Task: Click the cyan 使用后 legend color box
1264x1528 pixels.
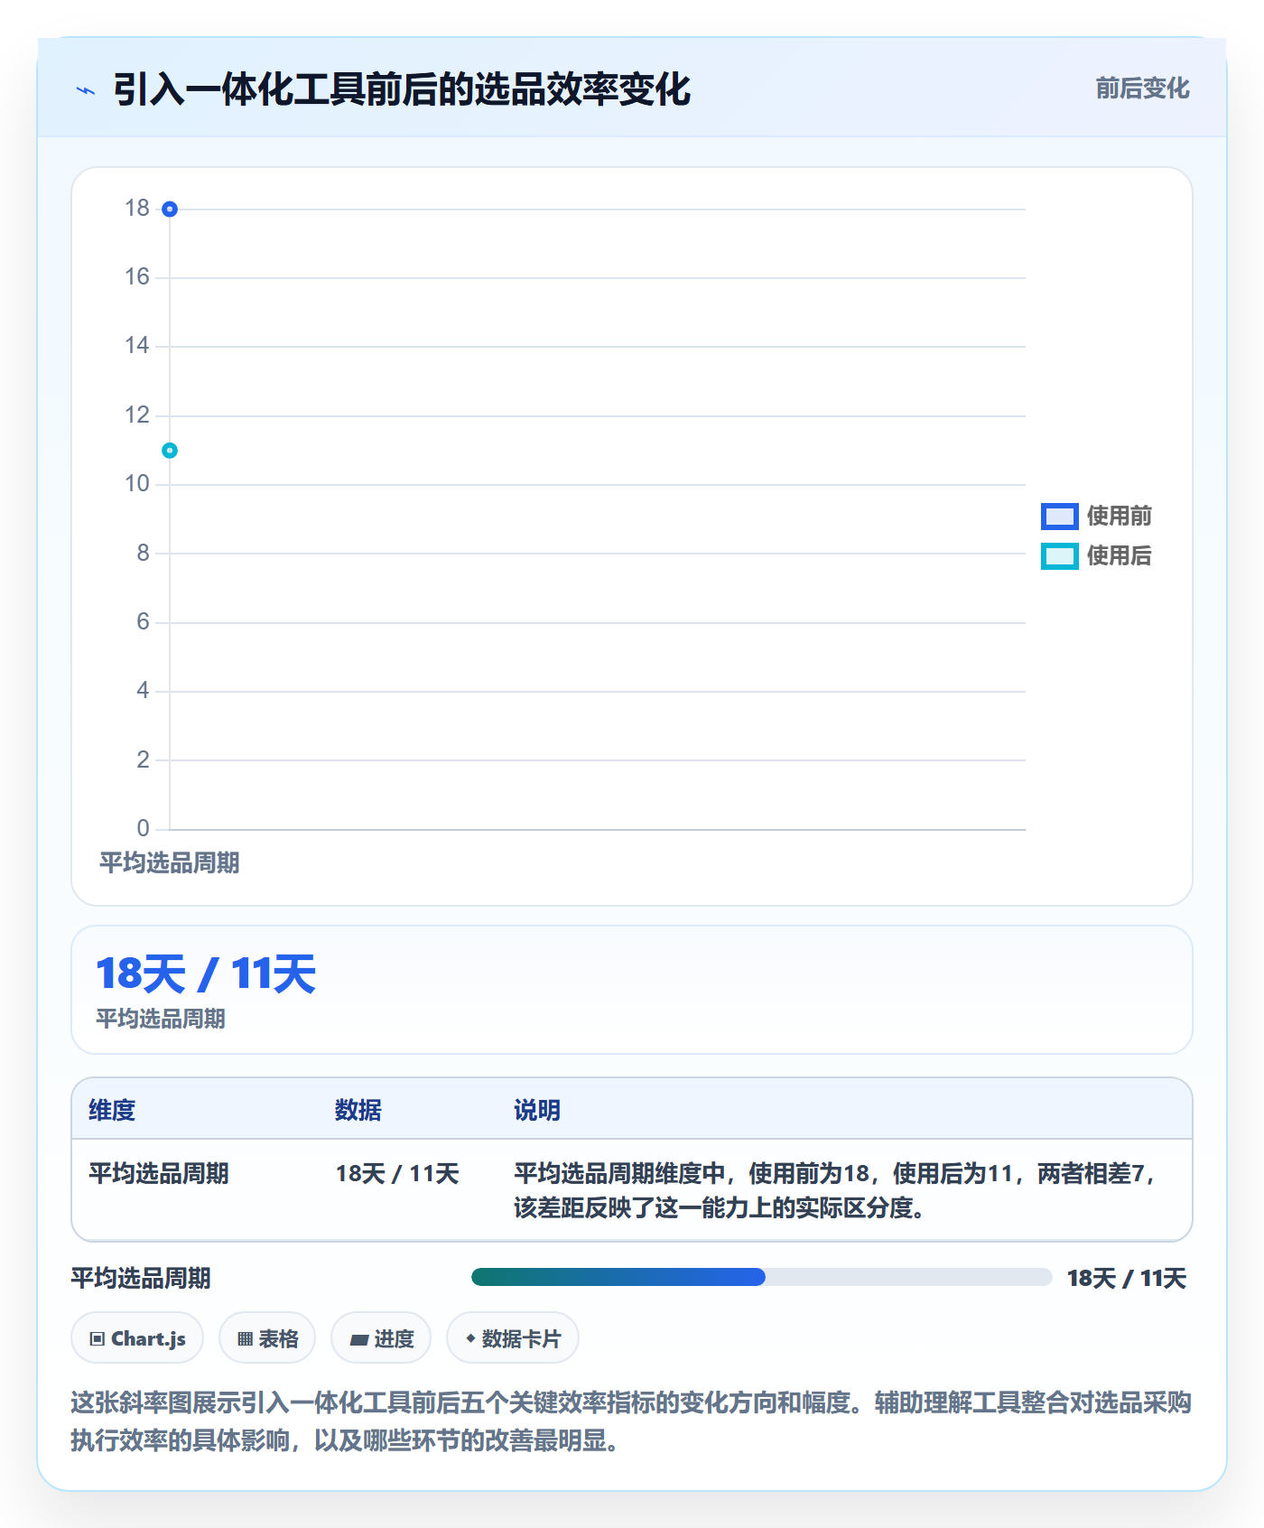Action: (x=1059, y=555)
